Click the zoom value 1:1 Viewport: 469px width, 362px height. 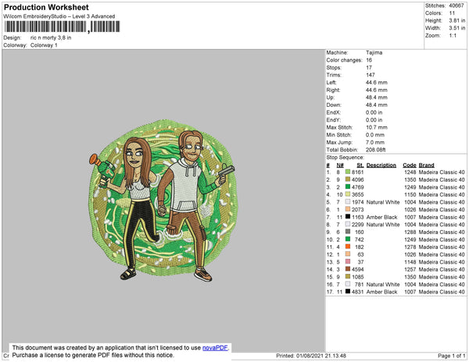coord(453,36)
